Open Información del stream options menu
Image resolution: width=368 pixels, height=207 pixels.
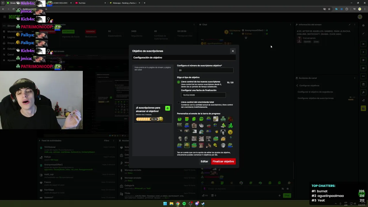click(x=354, y=24)
